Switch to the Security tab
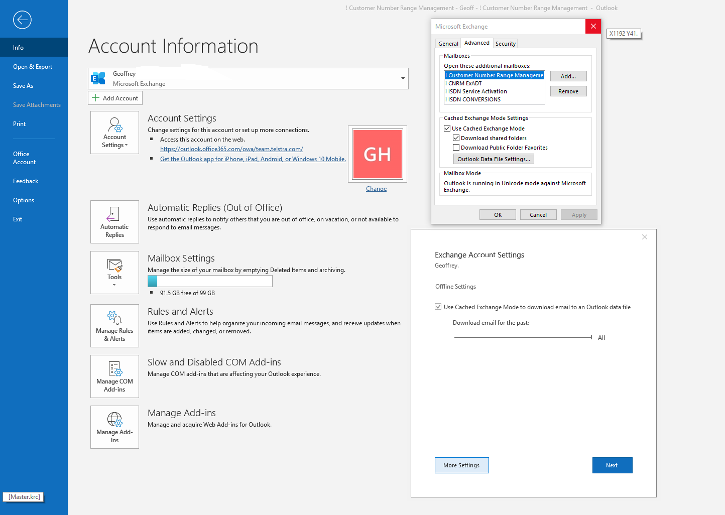Screen dimensions: 725x515 (506, 44)
